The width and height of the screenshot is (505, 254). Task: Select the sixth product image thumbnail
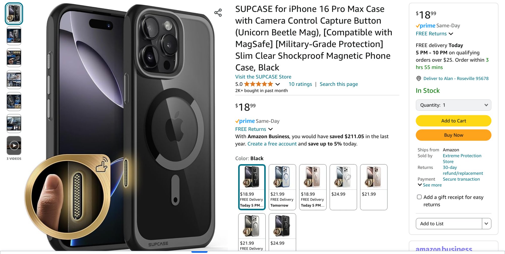[14, 124]
